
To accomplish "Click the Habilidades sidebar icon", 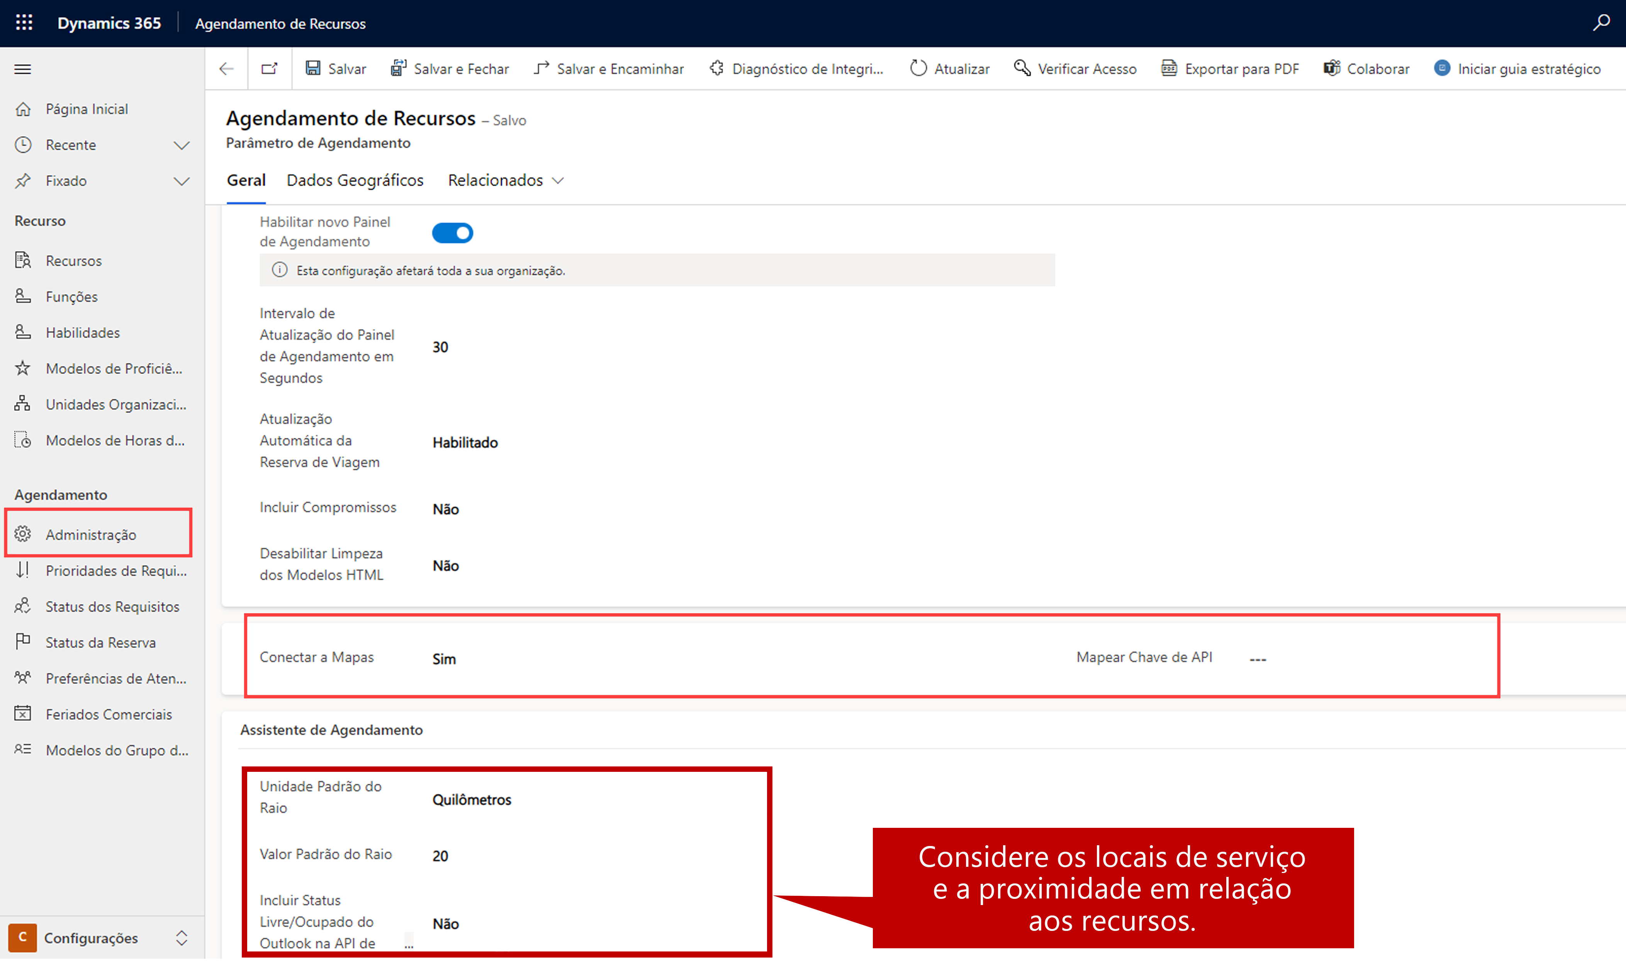I will 23,332.
